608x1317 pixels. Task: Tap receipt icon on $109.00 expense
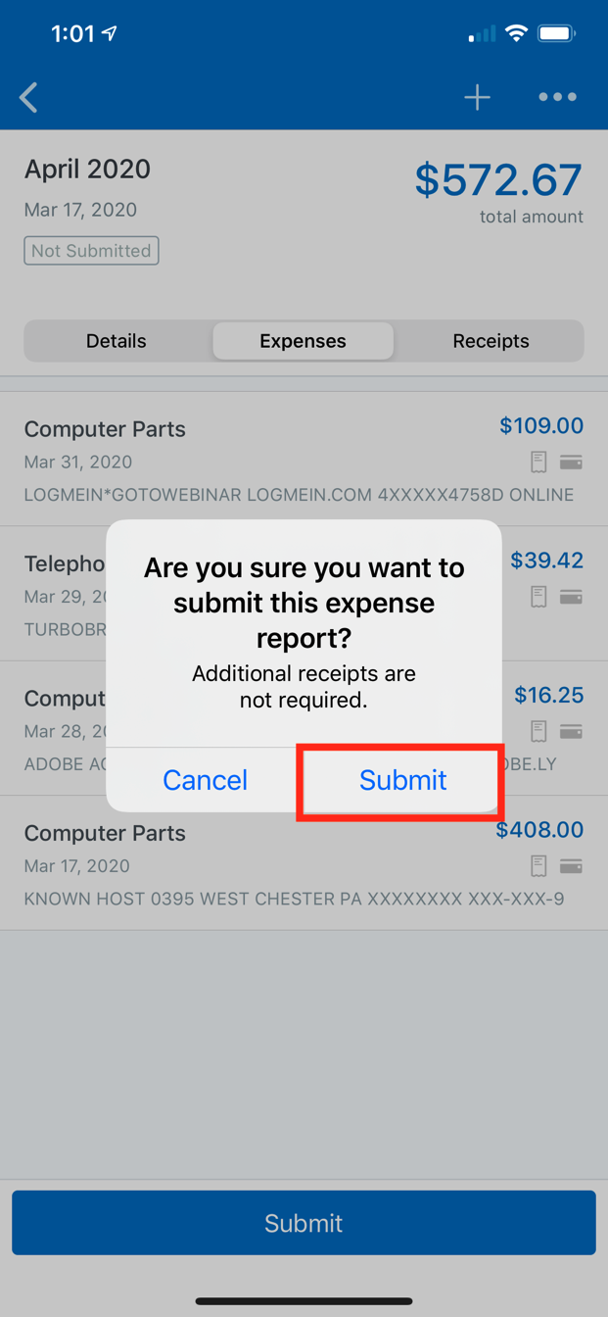tap(538, 462)
